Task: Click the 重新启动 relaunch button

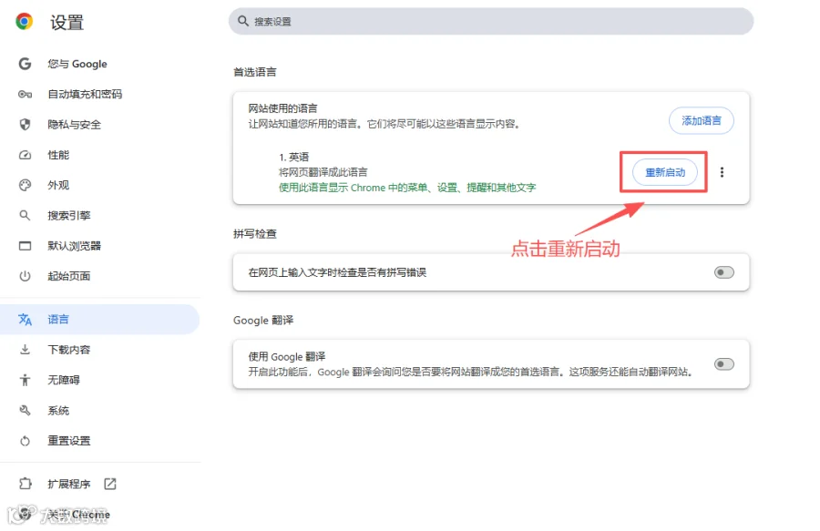Action: [665, 172]
